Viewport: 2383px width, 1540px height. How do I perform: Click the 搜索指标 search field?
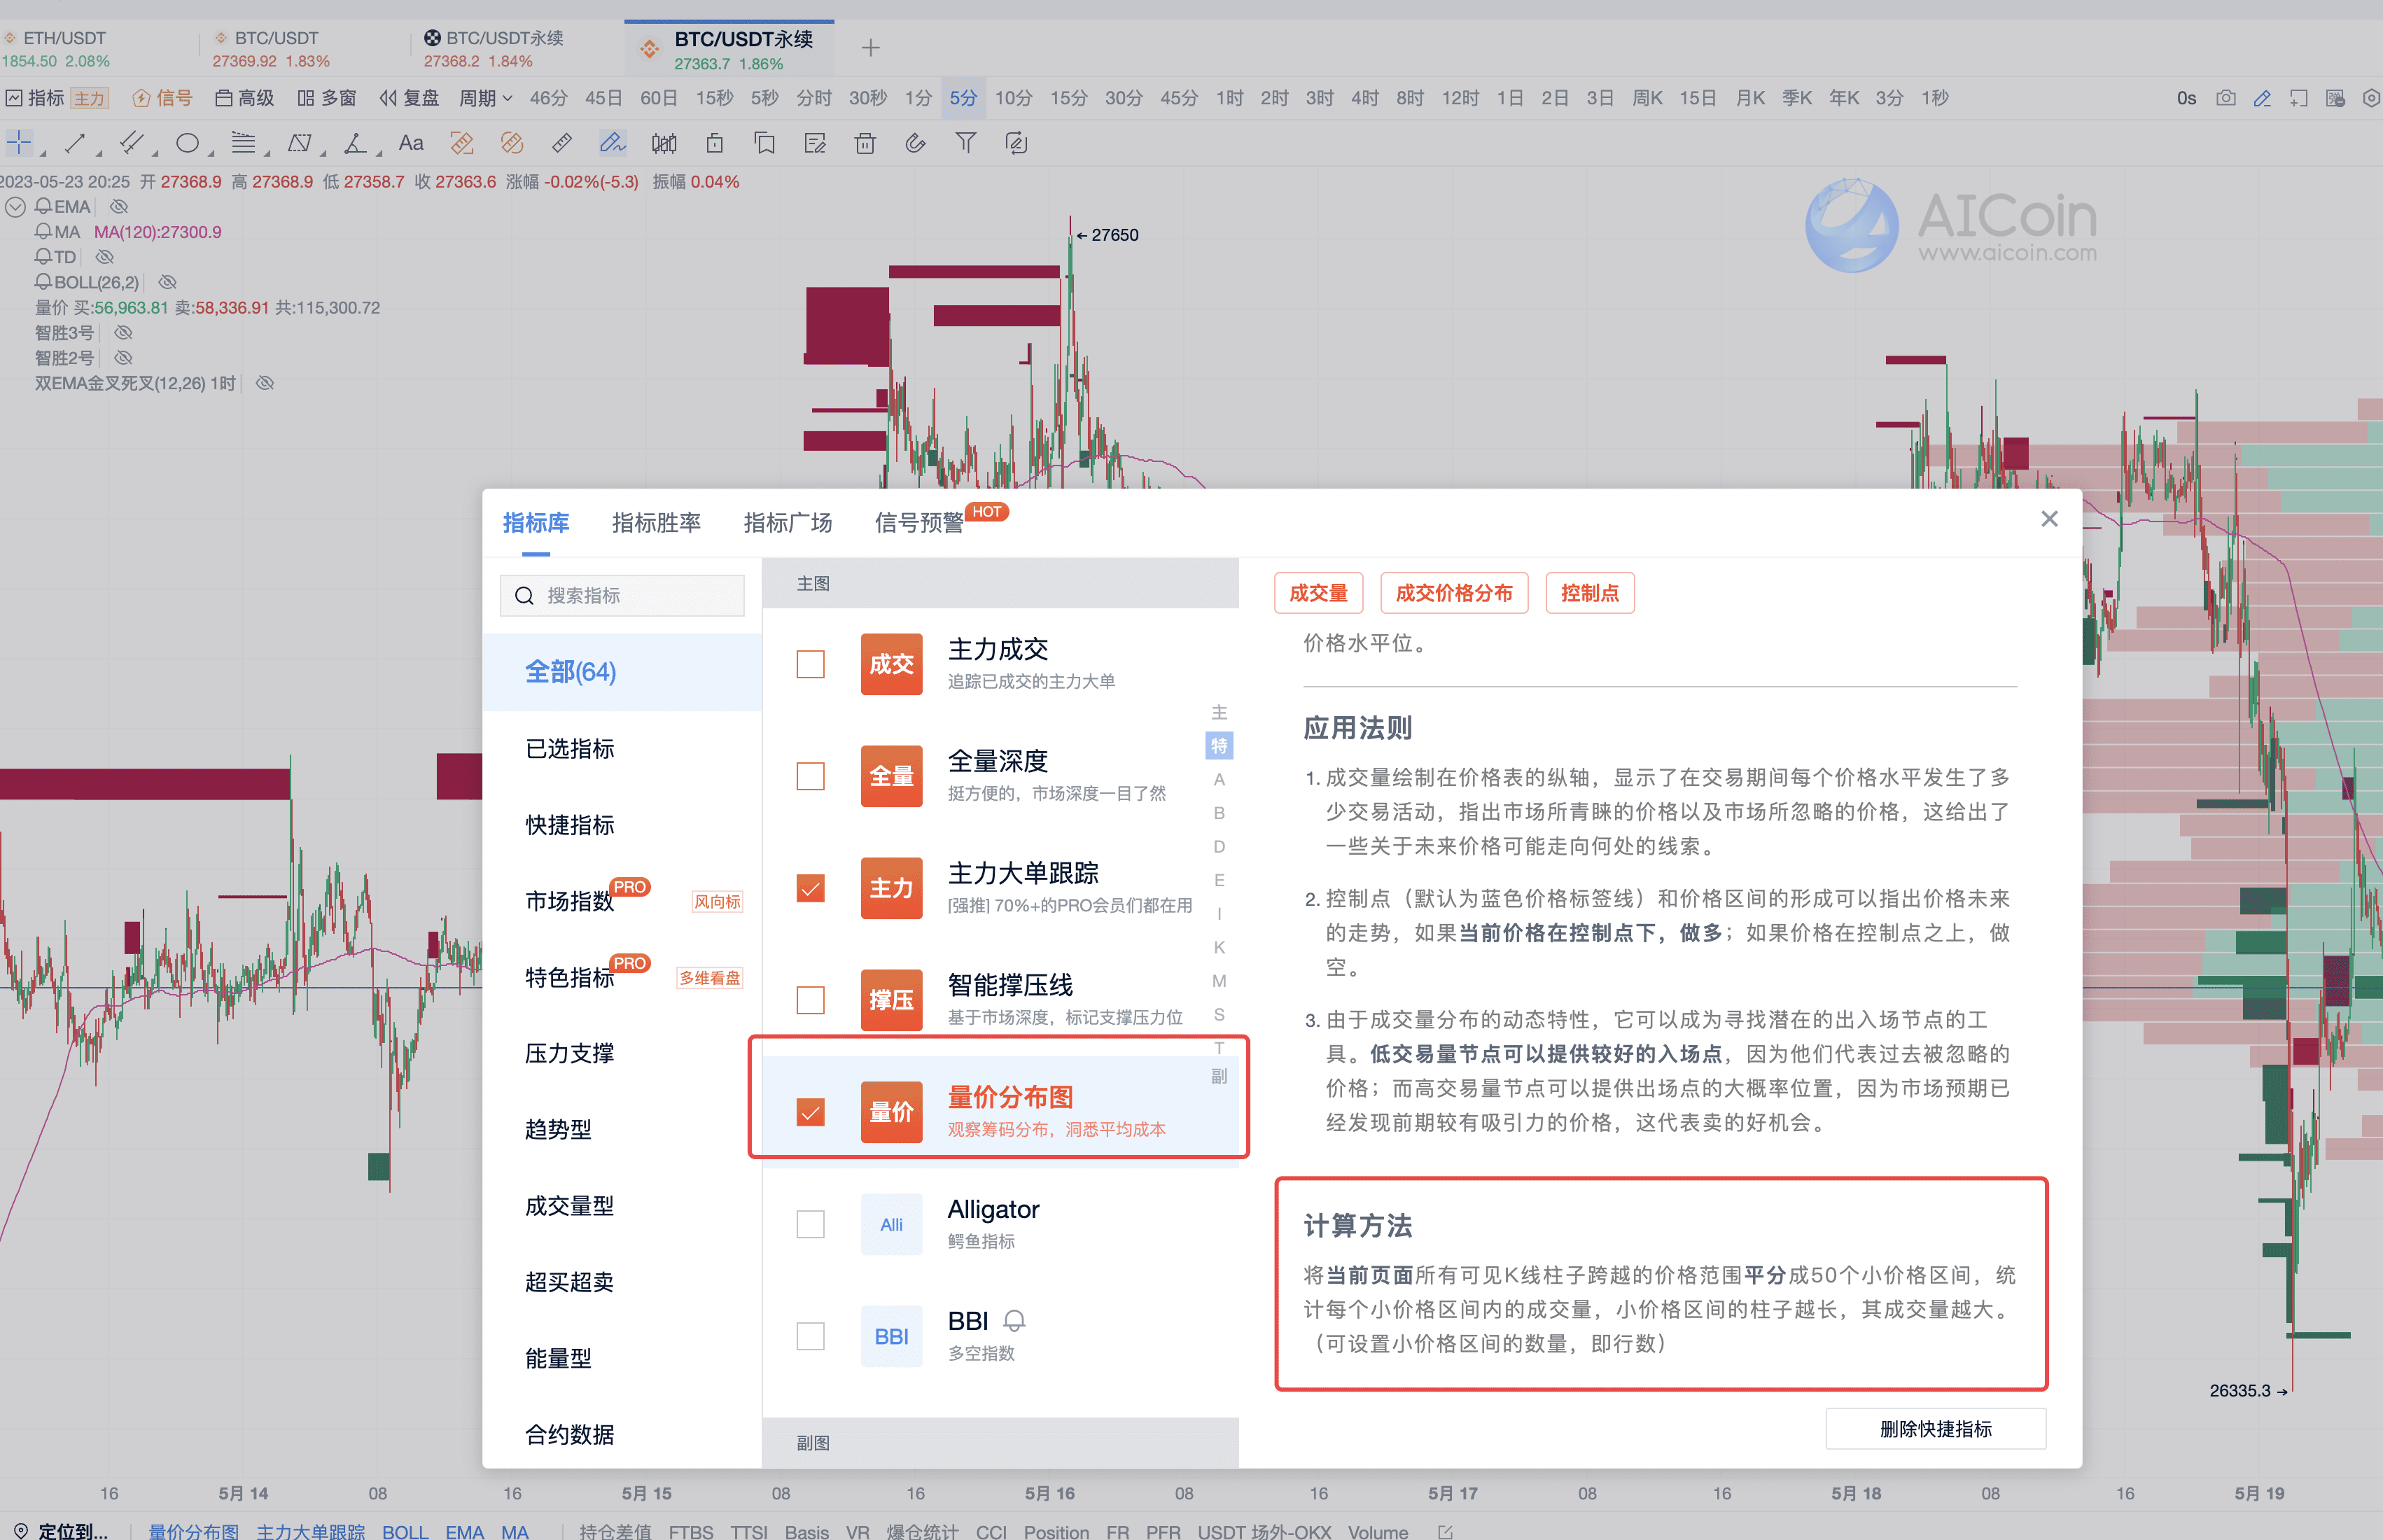coord(621,596)
